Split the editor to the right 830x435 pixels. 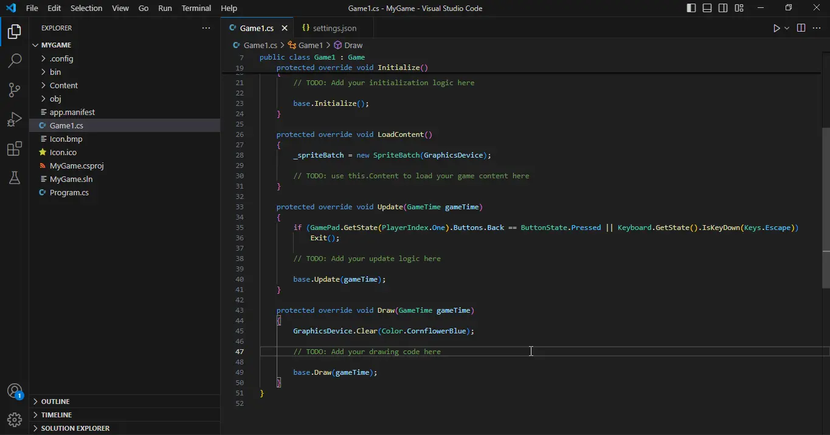pos(801,28)
